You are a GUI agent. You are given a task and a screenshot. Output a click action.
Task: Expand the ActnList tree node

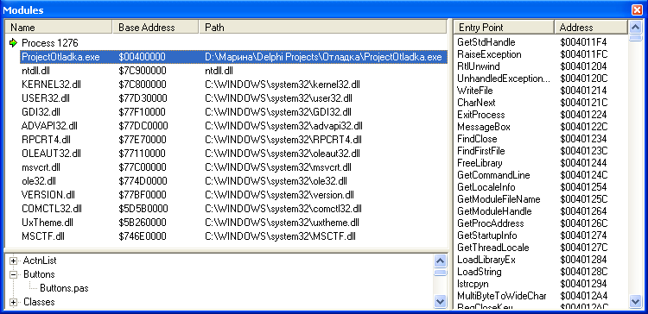click(x=14, y=261)
